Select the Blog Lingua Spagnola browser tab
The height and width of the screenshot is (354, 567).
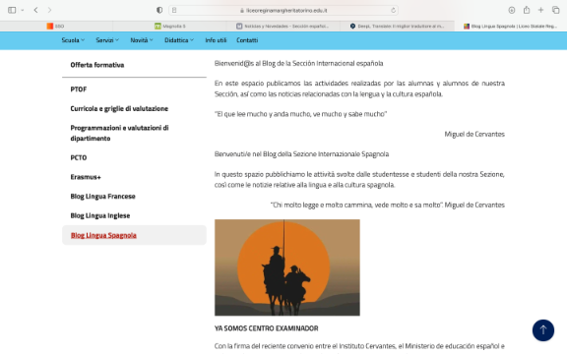click(511, 26)
